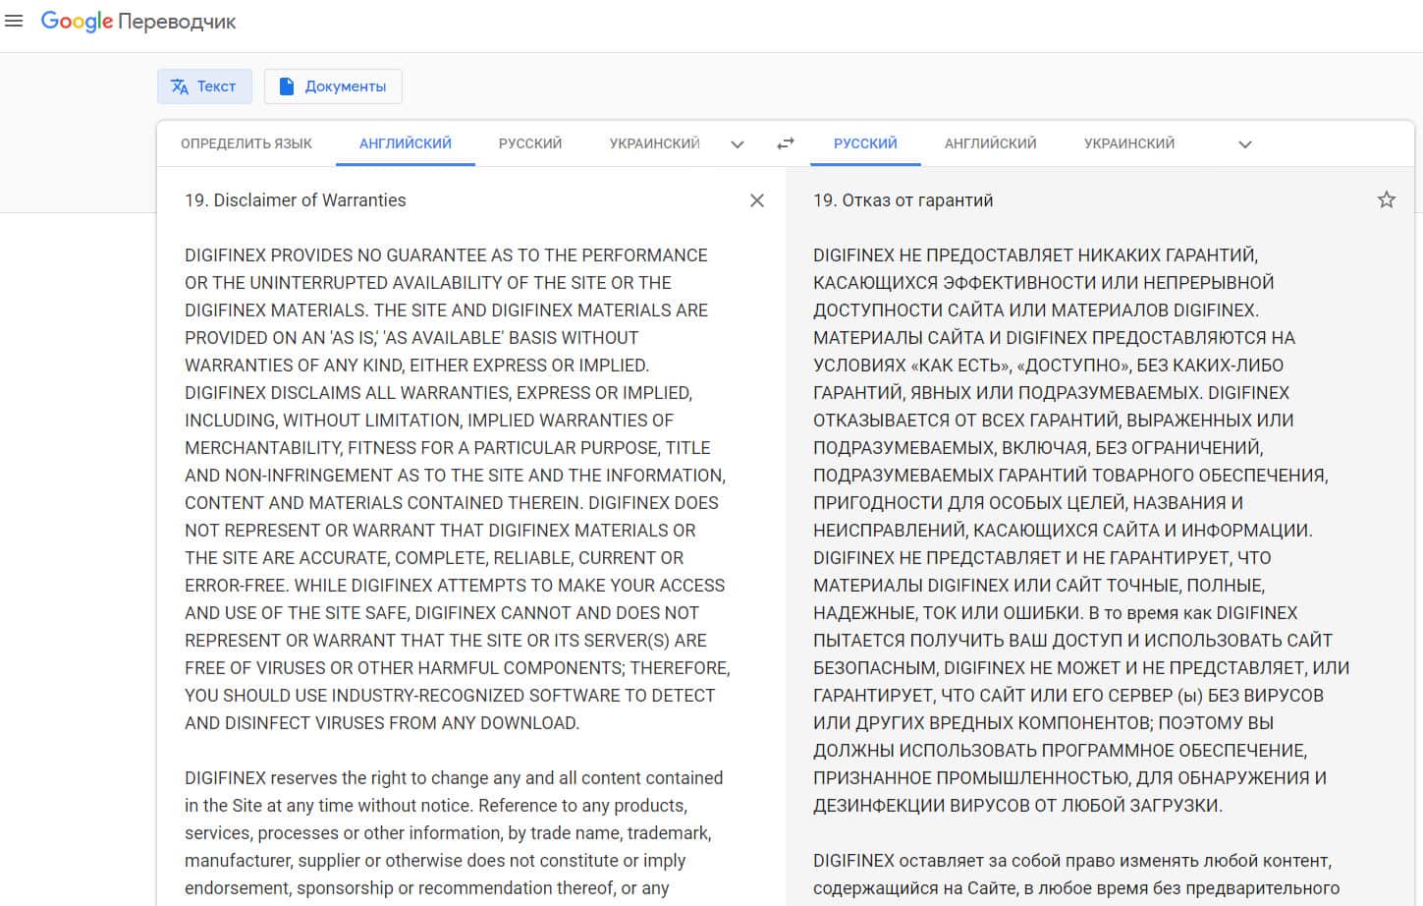Expand the source language list dropdown
Viewport: 1423px width, 906px height.
[x=738, y=144]
